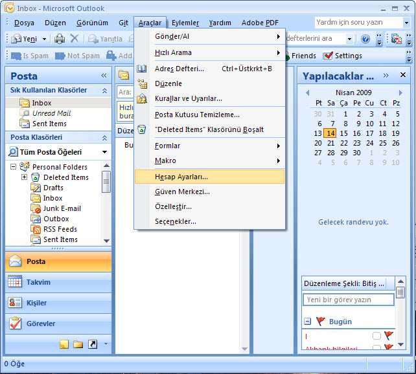
Task: Click the navigation pane configure buttons arrow
Action: [106, 344]
